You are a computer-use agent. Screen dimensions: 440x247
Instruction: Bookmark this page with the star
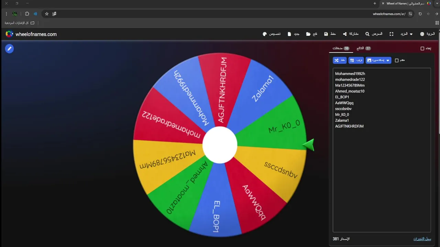(x=47, y=14)
